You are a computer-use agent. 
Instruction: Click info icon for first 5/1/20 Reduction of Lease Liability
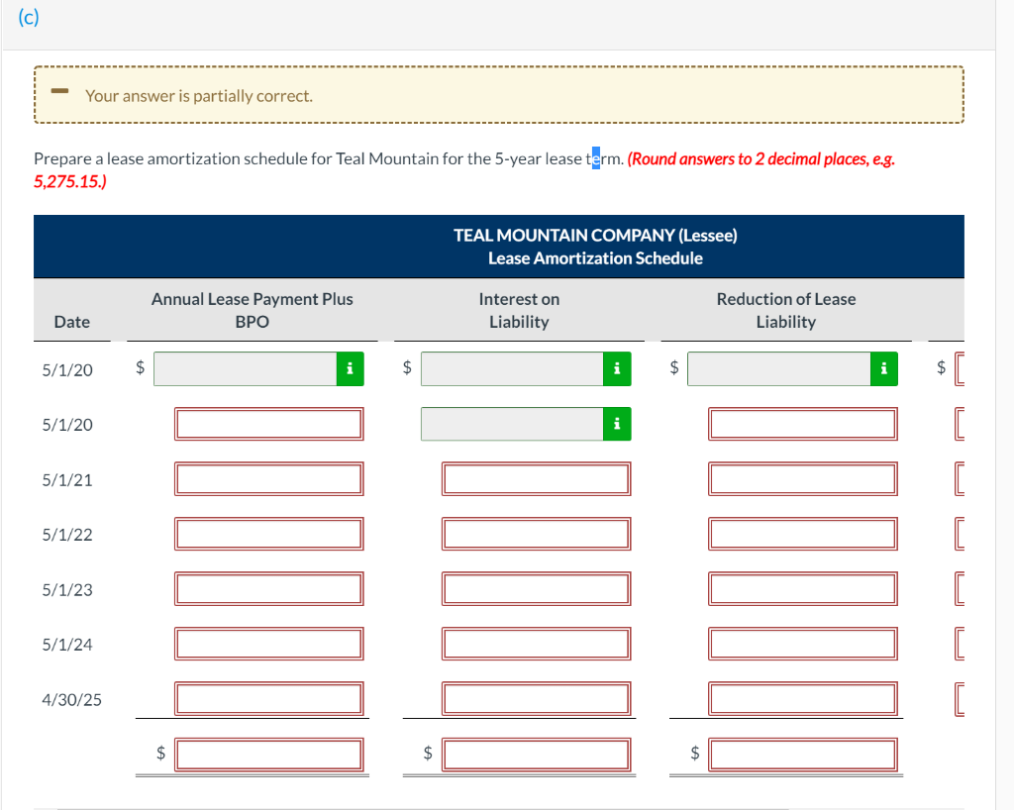coord(884,369)
